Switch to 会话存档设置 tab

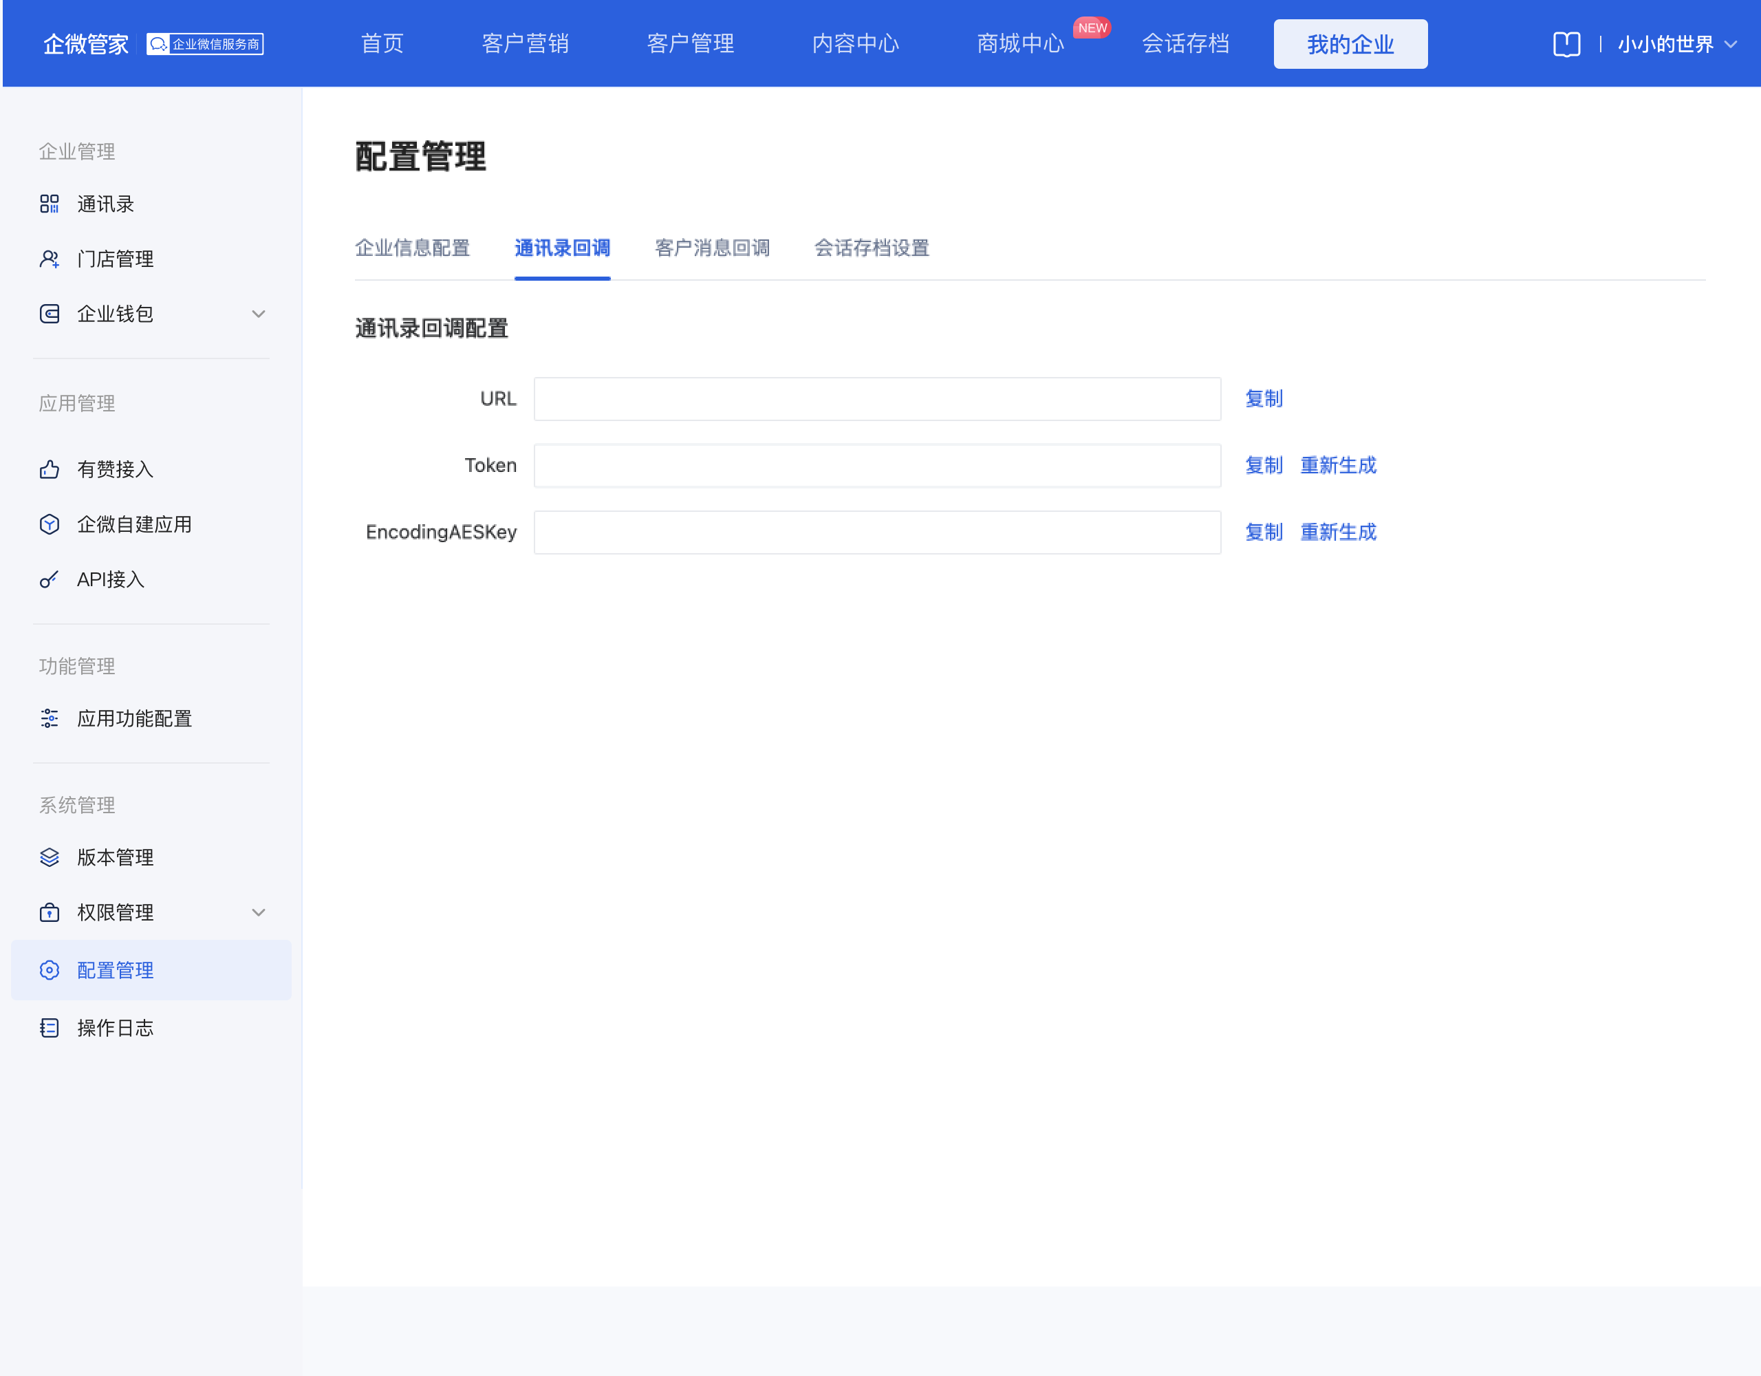coord(872,248)
